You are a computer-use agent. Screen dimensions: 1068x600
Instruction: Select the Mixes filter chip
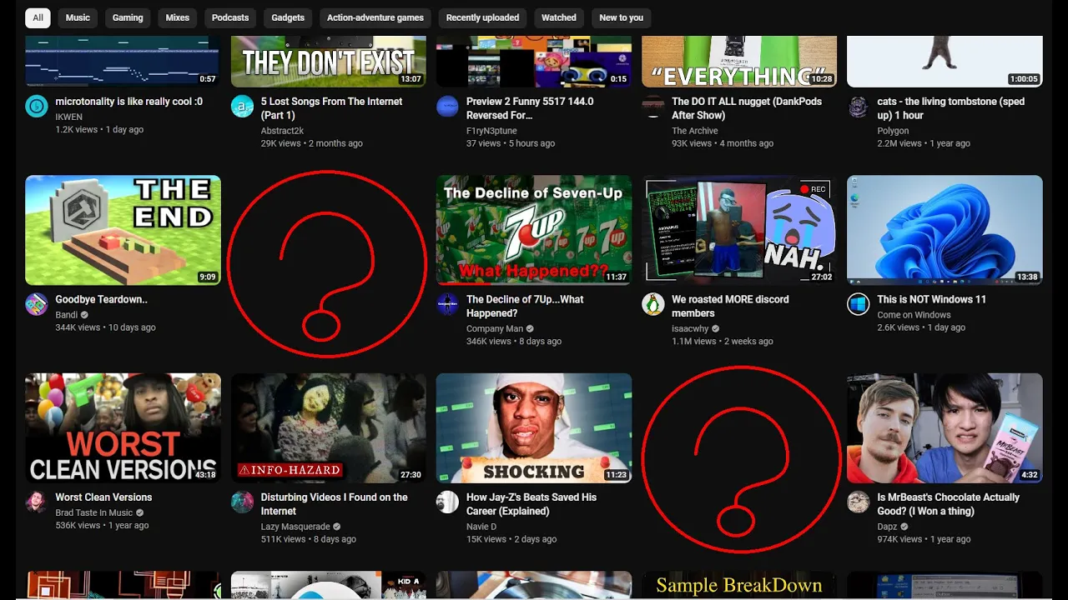coord(178,17)
